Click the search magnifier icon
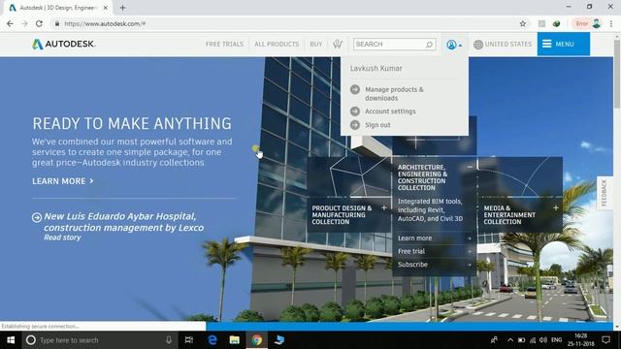Image resolution: width=621 pixels, height=349 pixels. (429, 45)
